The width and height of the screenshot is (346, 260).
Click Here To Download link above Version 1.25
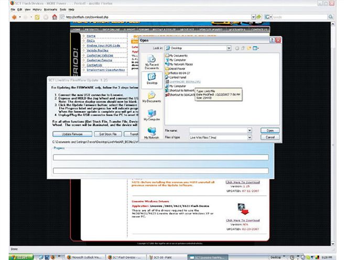click(x=243, y=182)
